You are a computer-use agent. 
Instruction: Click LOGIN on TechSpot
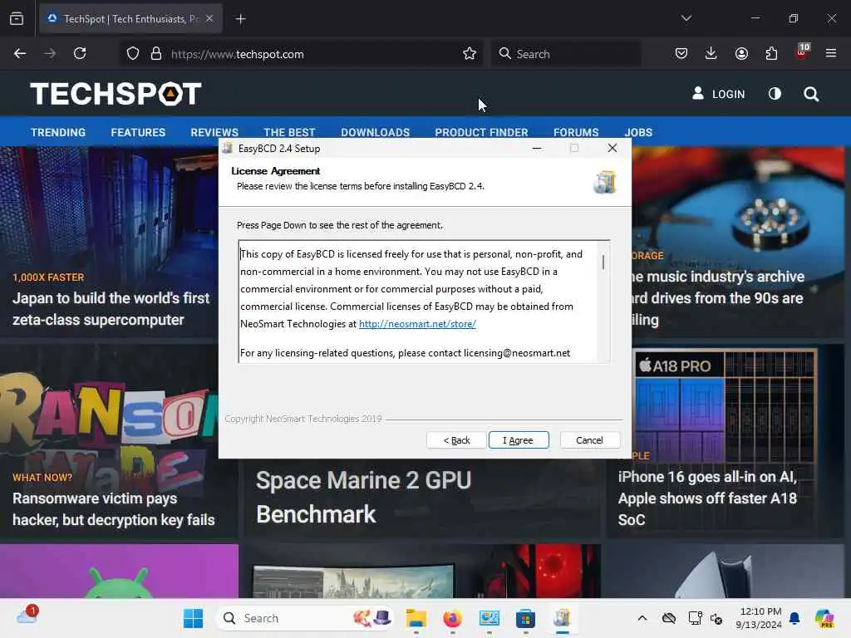point(719,94)
